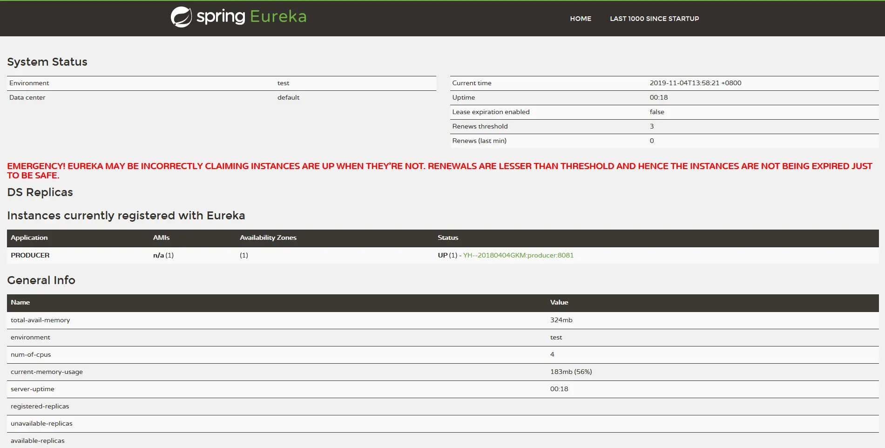Screen dimensions: 885x448
Task: Click the Data center label
Action: point(27,97)
